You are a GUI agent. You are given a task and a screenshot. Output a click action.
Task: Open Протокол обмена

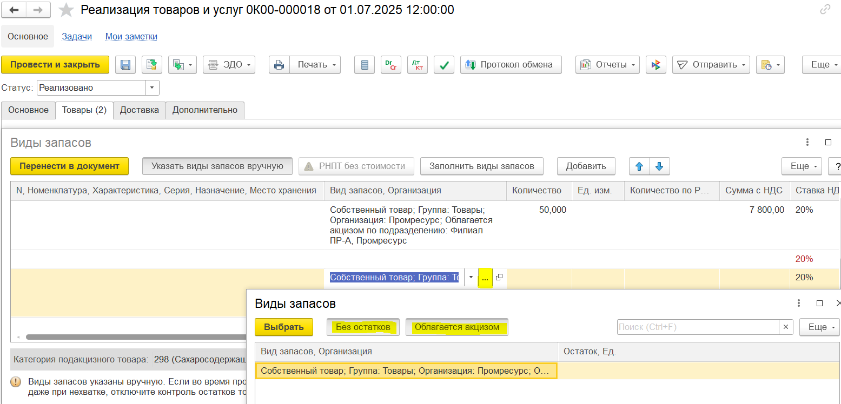point(511,65)
